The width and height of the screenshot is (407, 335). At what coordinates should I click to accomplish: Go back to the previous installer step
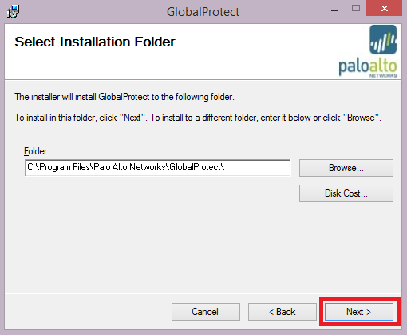283,312
